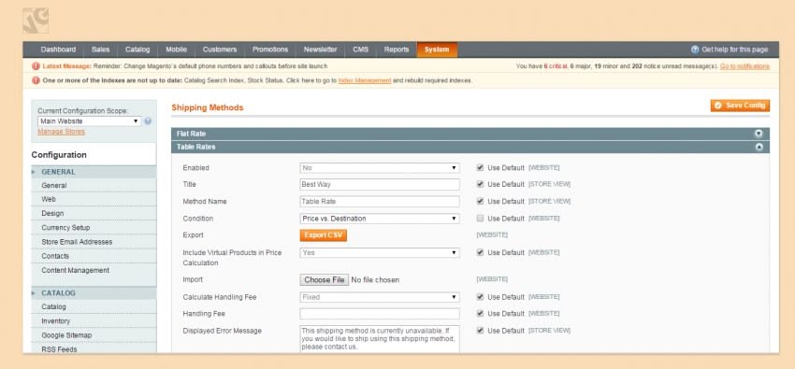The height and width of the screenshot is (369, 795).
Task: Open the Current Configuration Scope dropdown
Action: point(89,121)
